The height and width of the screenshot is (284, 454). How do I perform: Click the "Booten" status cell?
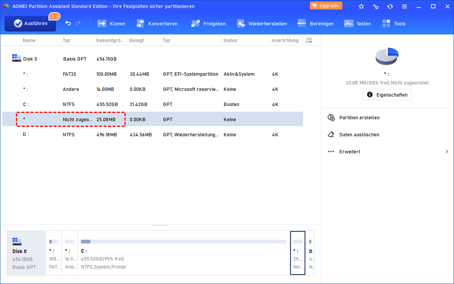[232, 105]
